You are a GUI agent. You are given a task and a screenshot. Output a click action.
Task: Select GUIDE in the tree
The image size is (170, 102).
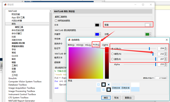pos(15,56)
